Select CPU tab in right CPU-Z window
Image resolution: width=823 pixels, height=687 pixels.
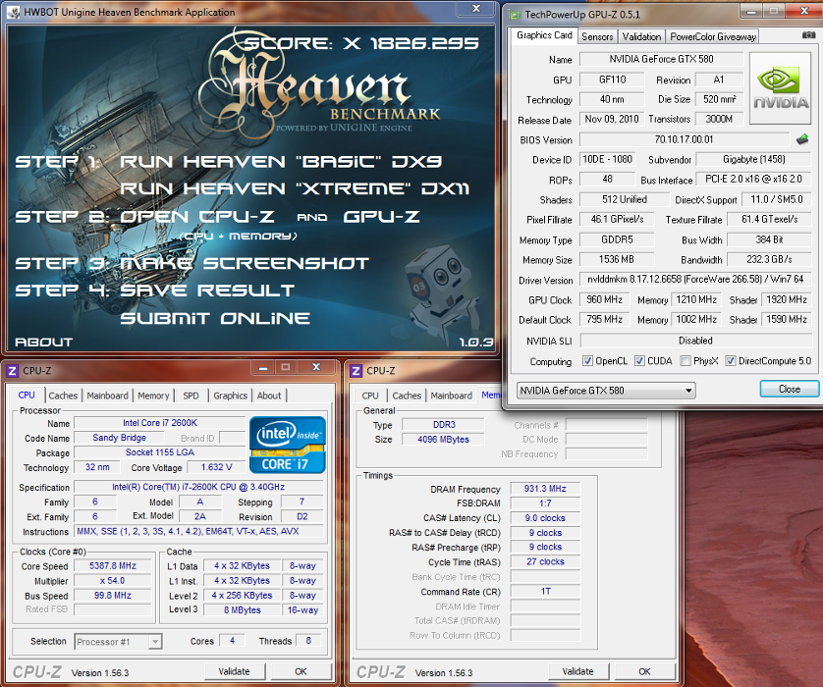(x=370, y=396)
